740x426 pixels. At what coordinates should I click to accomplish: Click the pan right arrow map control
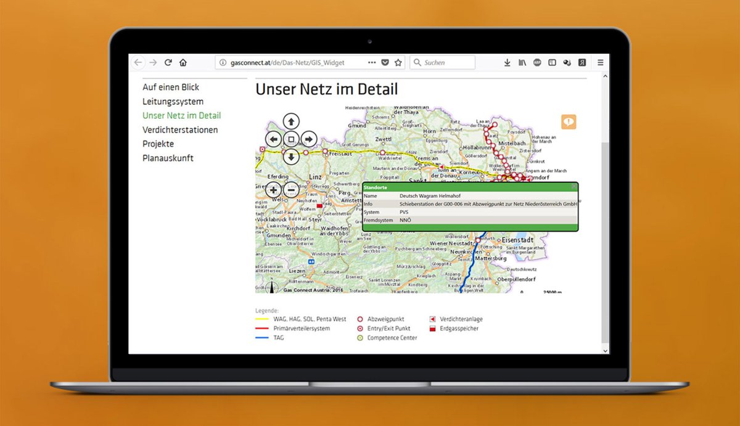click(x=308, y=139)
